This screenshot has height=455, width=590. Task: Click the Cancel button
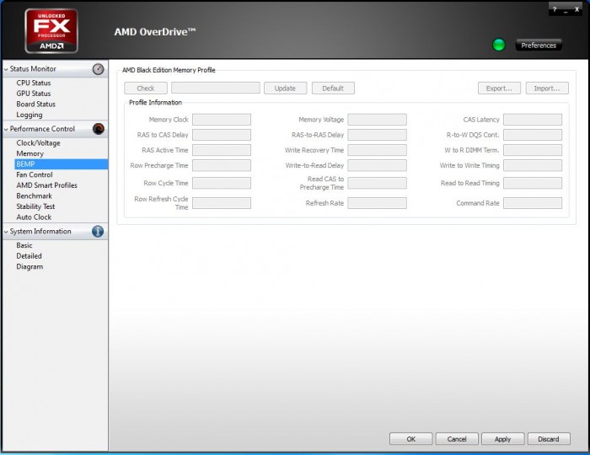(x=457, y=439)
